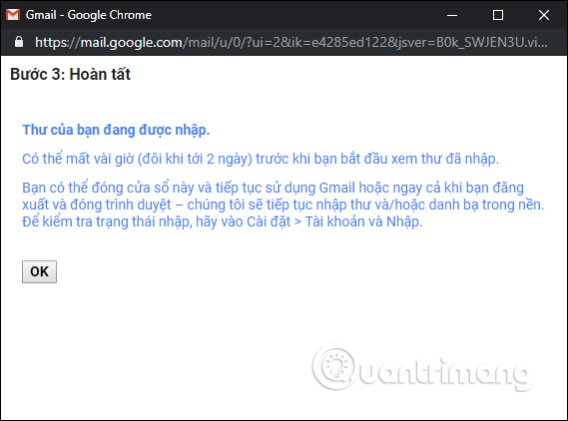Close the Gmail Chrome window

click(x=544, y=15)
